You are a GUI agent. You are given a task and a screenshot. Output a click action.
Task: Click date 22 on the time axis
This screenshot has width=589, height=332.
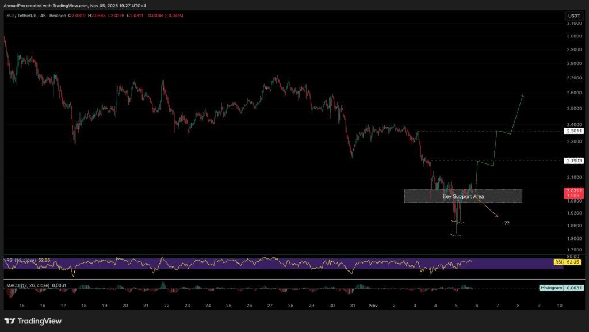click(166, 306)
